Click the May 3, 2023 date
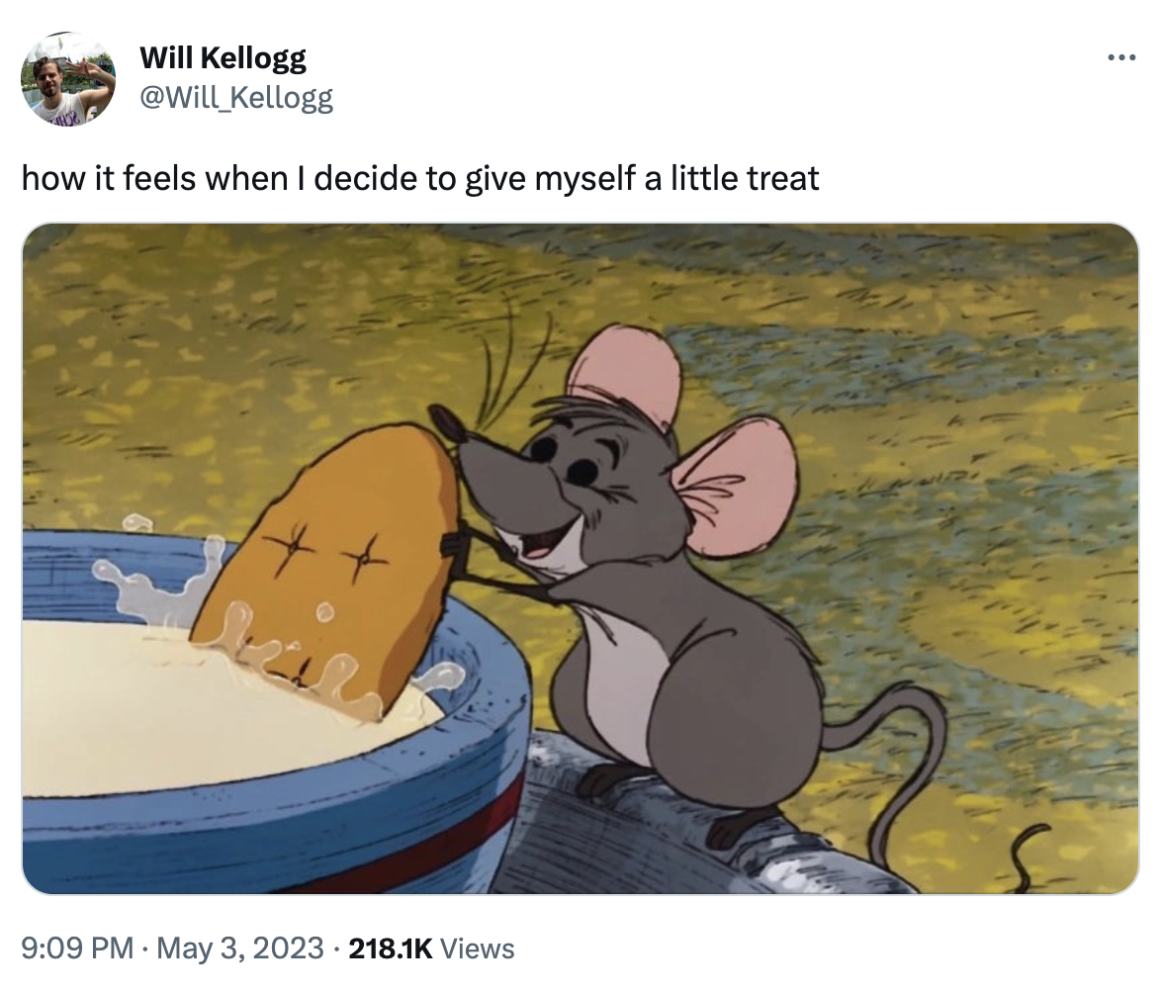This screenshot has height=993, width=1163. (240, 948)
